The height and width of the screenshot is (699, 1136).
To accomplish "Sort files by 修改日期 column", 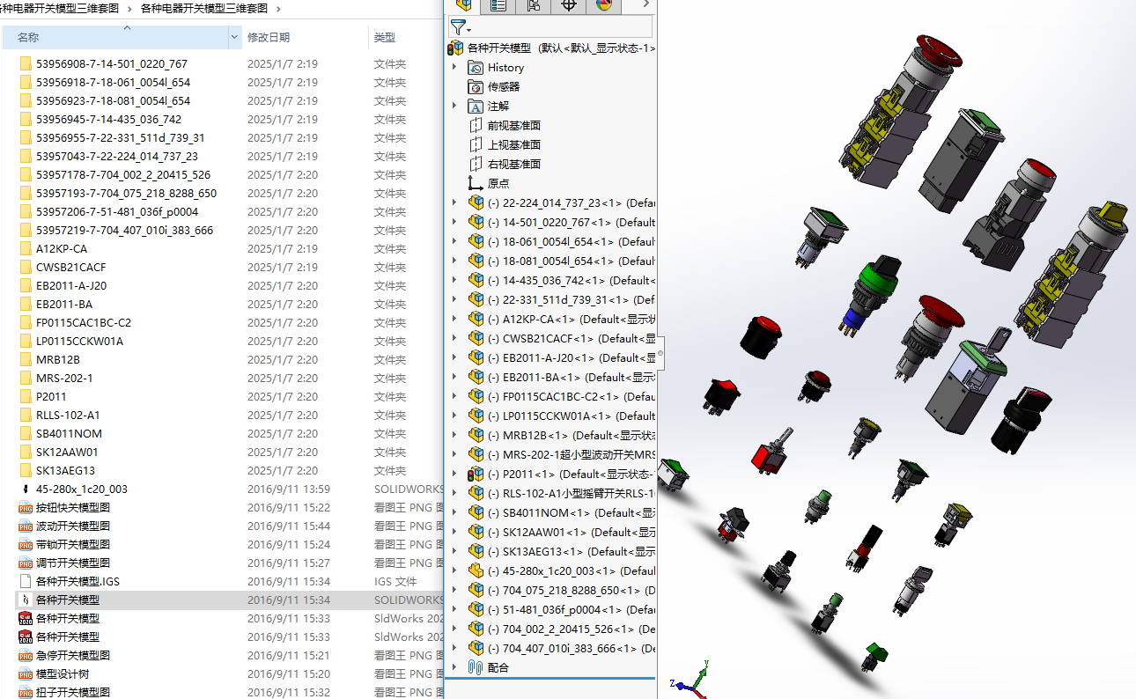I will tap(269, 37).
